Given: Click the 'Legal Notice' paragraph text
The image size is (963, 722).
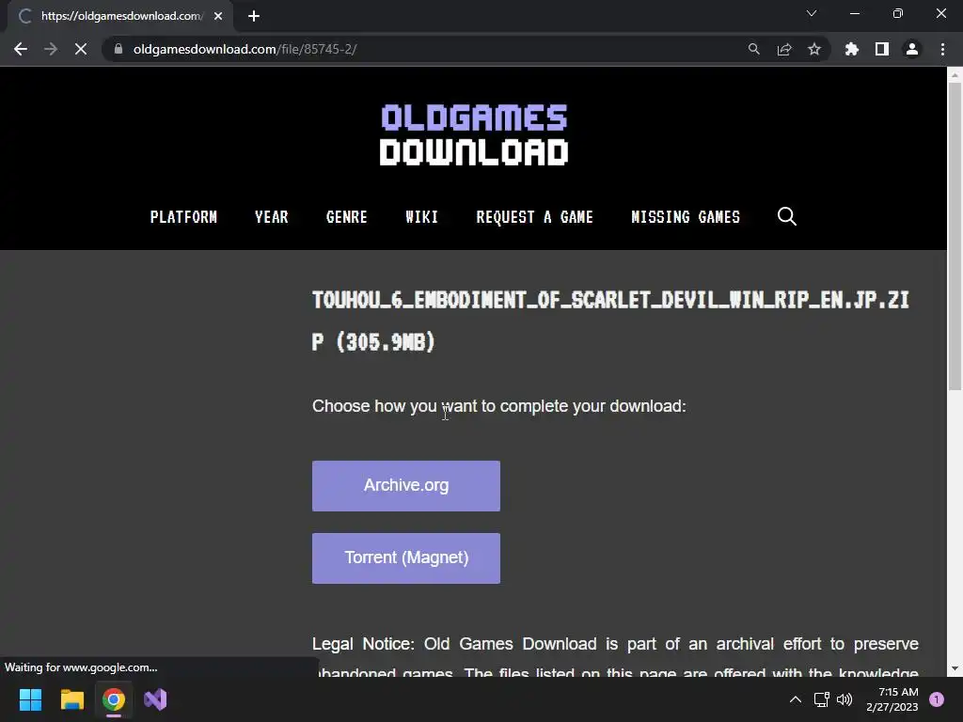Looking at the screenshot, I should click(x=615, y=658).
